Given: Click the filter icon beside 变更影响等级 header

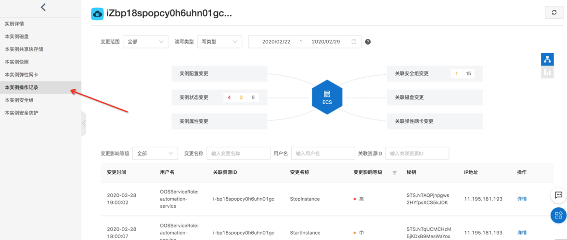Looking at the screenshot, I should pos(395,173).
